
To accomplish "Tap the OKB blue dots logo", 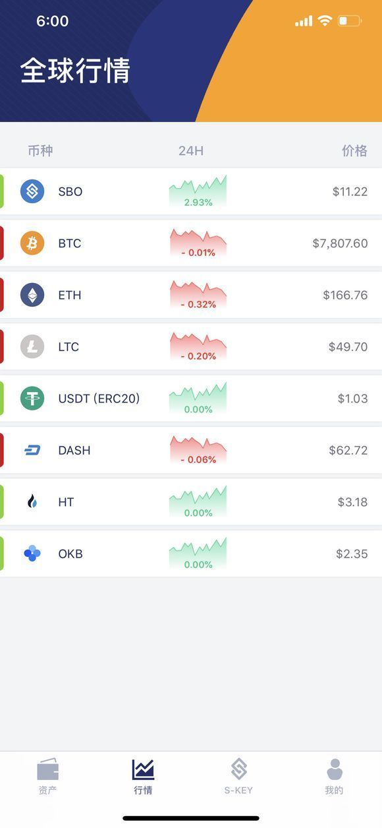I will pos(32,554).
